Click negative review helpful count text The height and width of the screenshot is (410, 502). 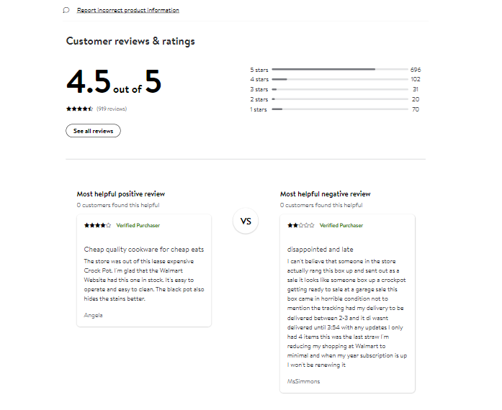pos(321,205)
